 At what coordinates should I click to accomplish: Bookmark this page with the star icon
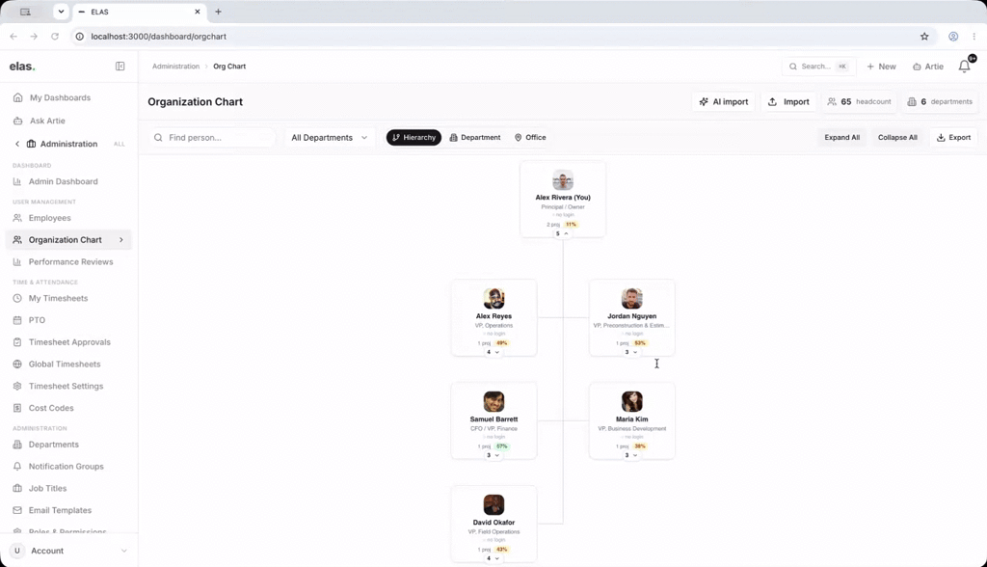click(924, 37)
